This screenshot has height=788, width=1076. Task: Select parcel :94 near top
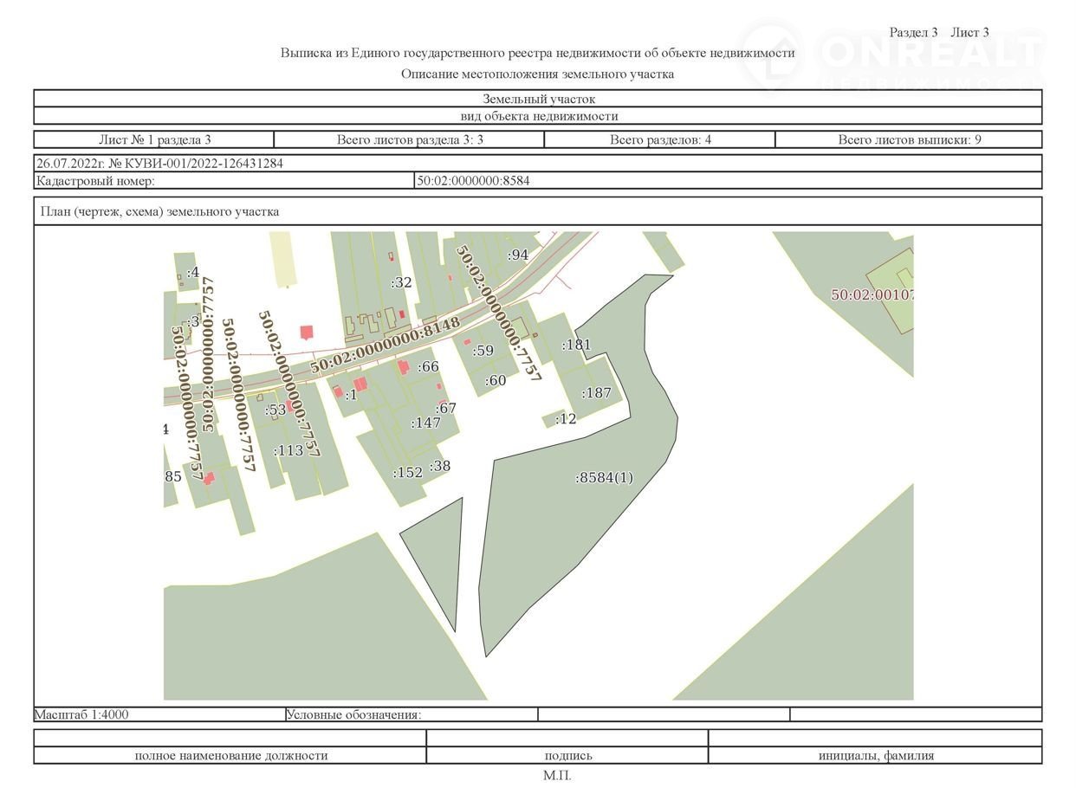click(x=517, y=255)
